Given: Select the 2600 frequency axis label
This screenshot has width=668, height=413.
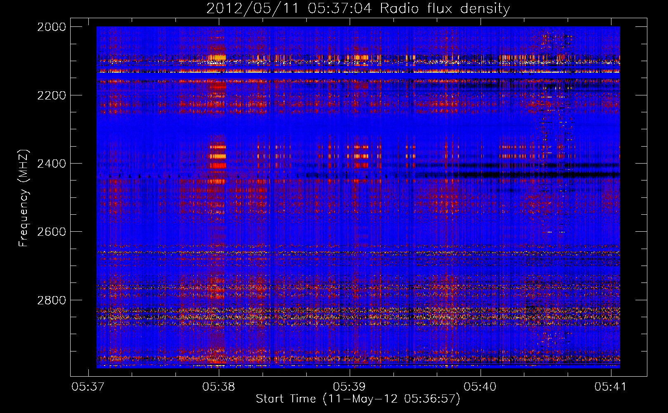Looking at the screenshot, I should 52,232.
